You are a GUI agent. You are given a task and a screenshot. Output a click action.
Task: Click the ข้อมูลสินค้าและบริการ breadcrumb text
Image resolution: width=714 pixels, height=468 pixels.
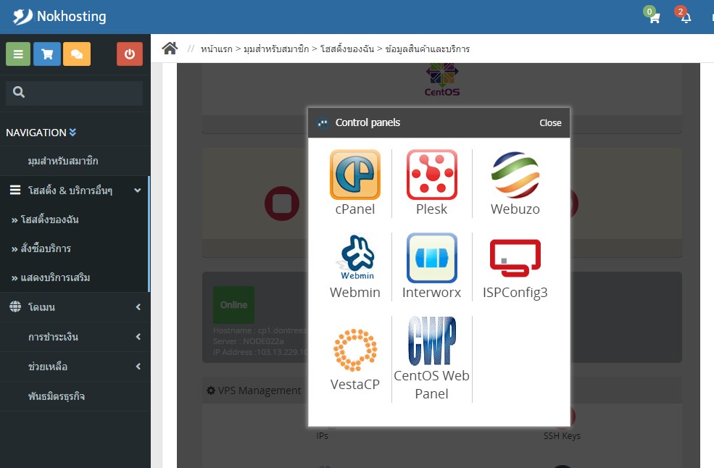tap(427, 49)
